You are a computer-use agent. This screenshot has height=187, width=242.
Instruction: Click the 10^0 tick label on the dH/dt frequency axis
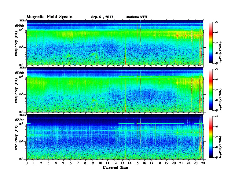[x=21, y=47]
